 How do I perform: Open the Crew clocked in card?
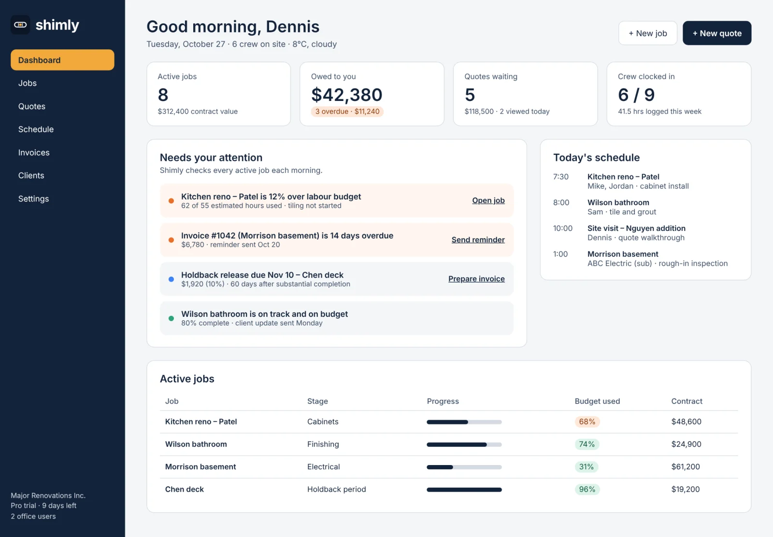pos(679,94)
